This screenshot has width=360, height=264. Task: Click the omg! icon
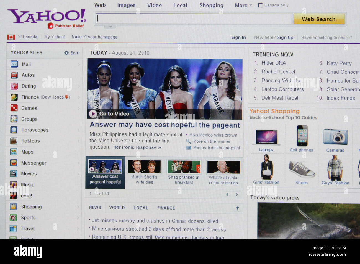click(13, 196)
